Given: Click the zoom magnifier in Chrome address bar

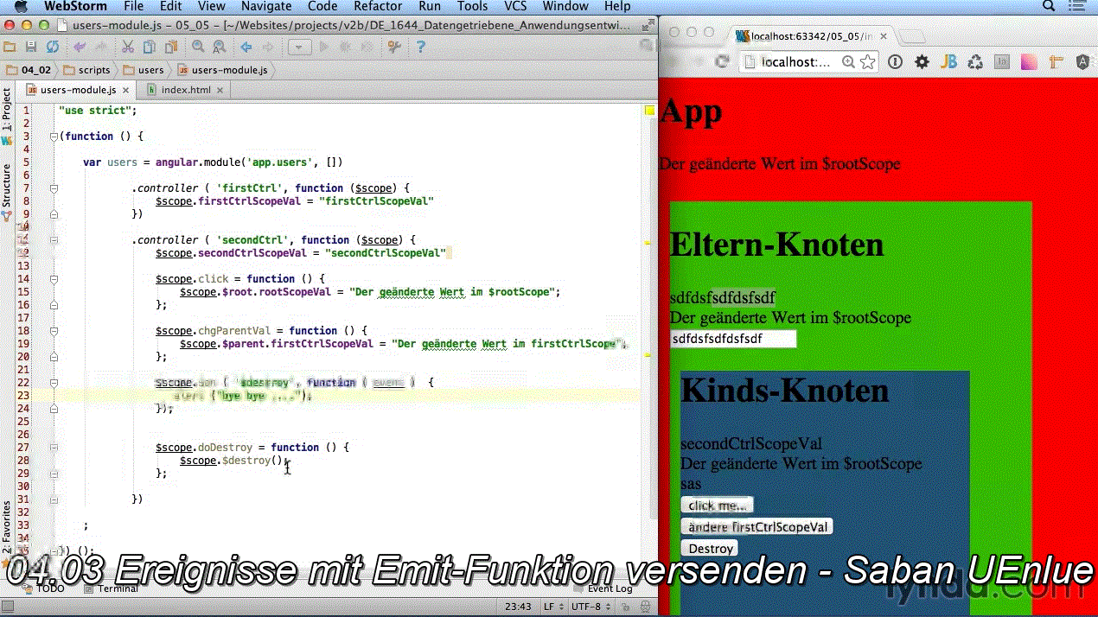Looking at the screenshot, I should (x=848, y=62).
